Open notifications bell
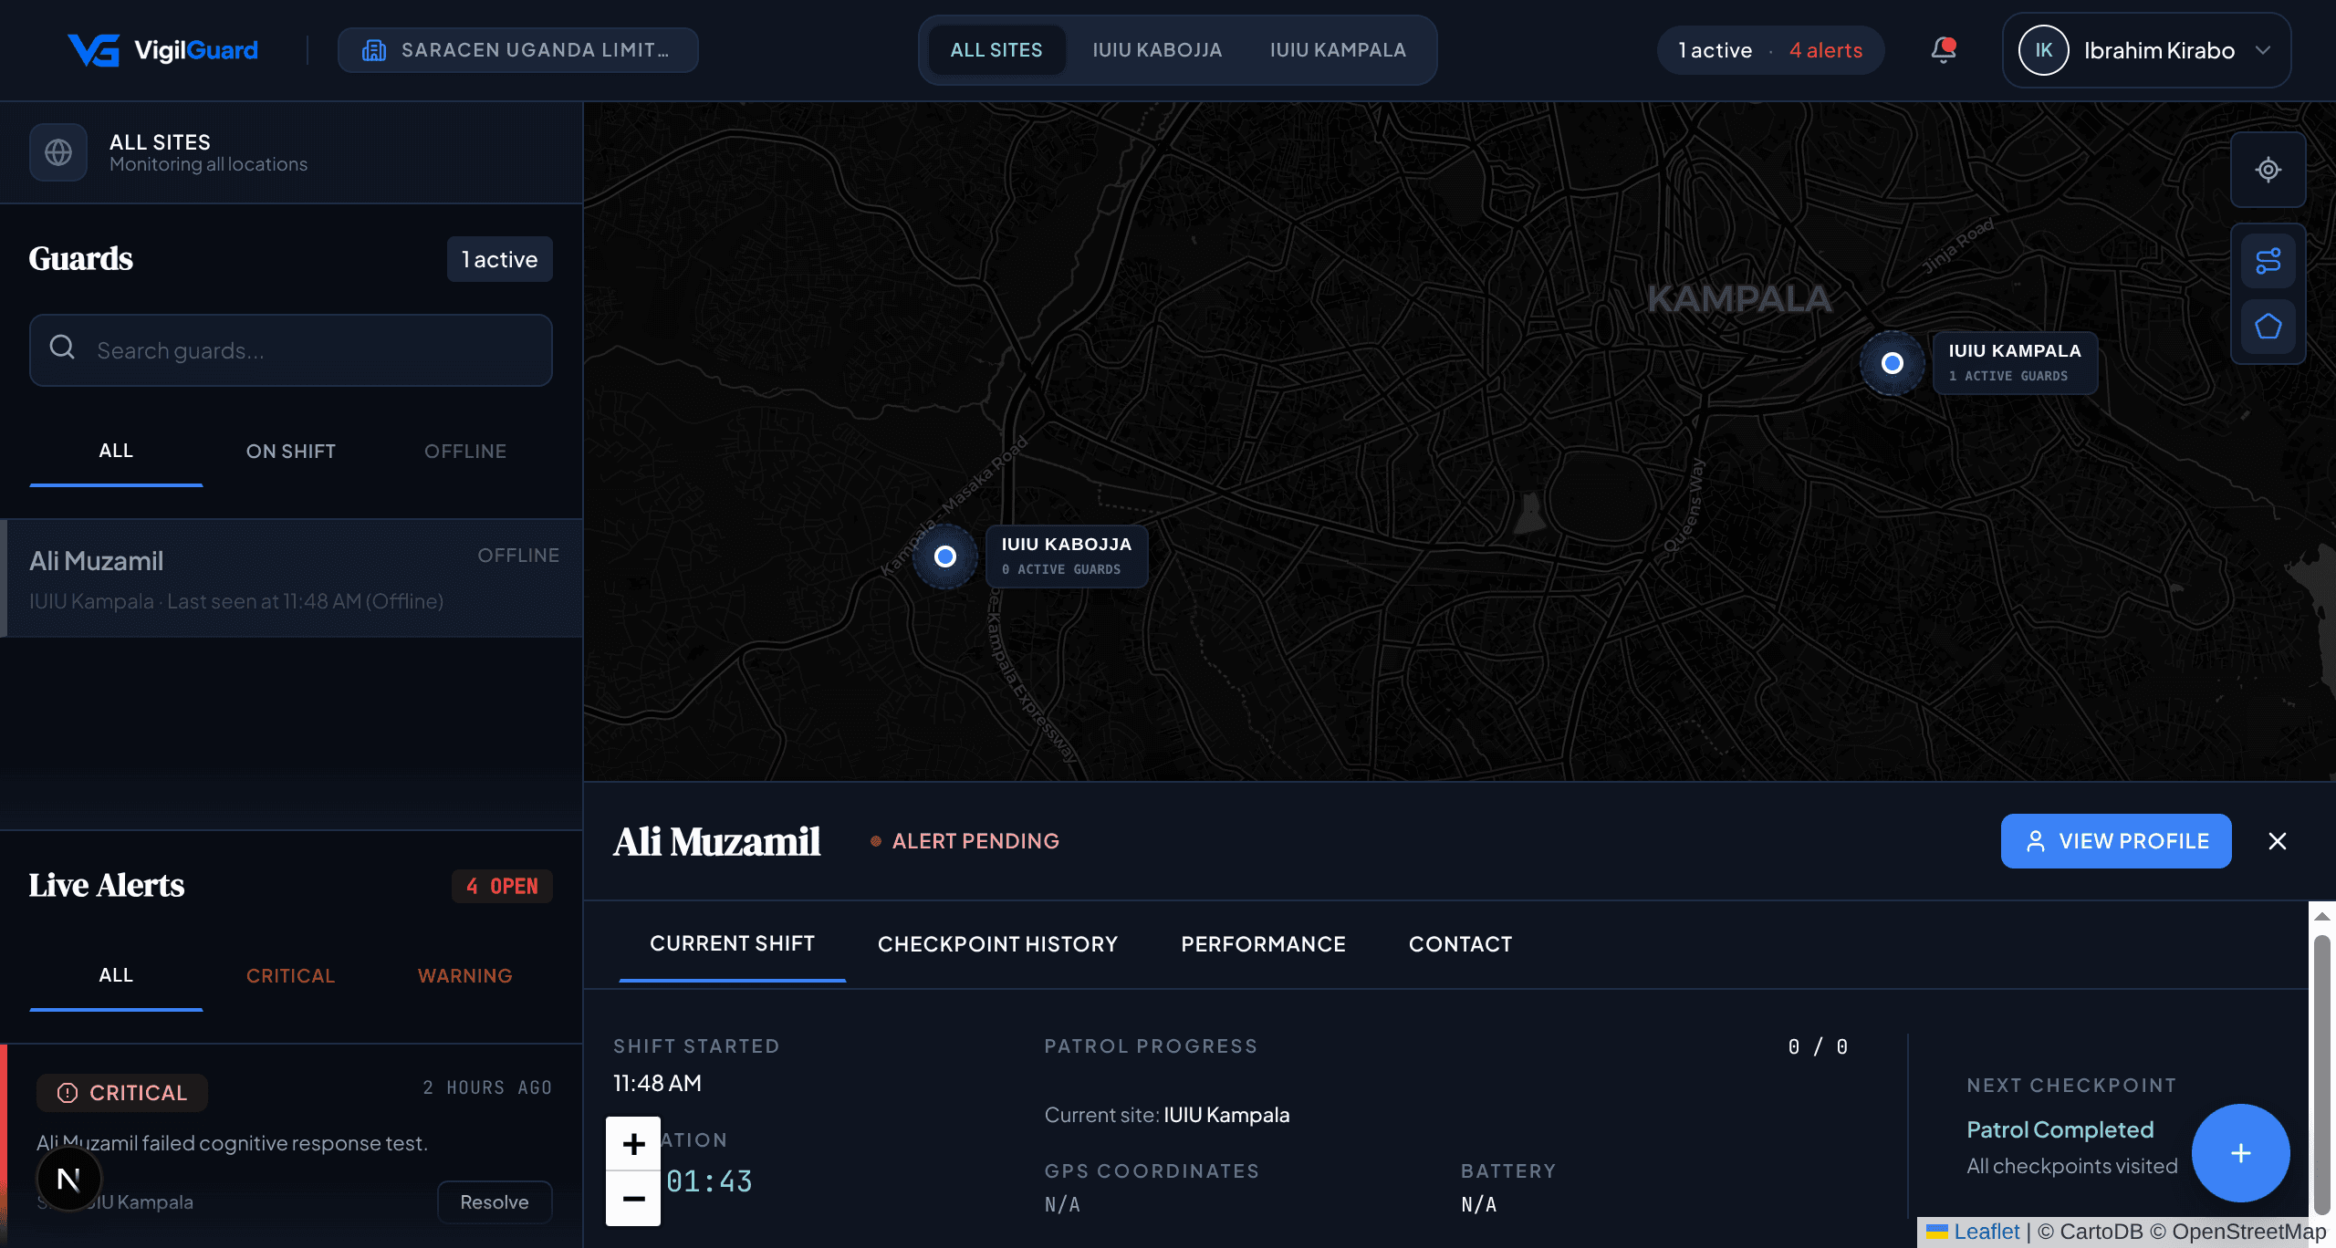Screen dimensions: 2336x1248 [x=1943, y=50]
